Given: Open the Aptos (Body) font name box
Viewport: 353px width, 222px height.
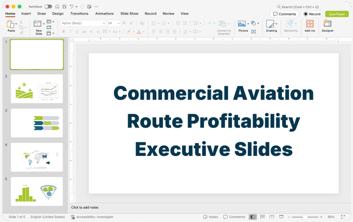Looking at the screenshot, I should [83, 23].
